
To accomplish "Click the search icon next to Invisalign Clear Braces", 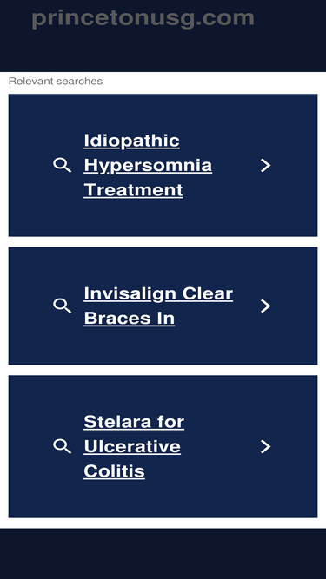I will pyautogui.click(x=62, y=306).
